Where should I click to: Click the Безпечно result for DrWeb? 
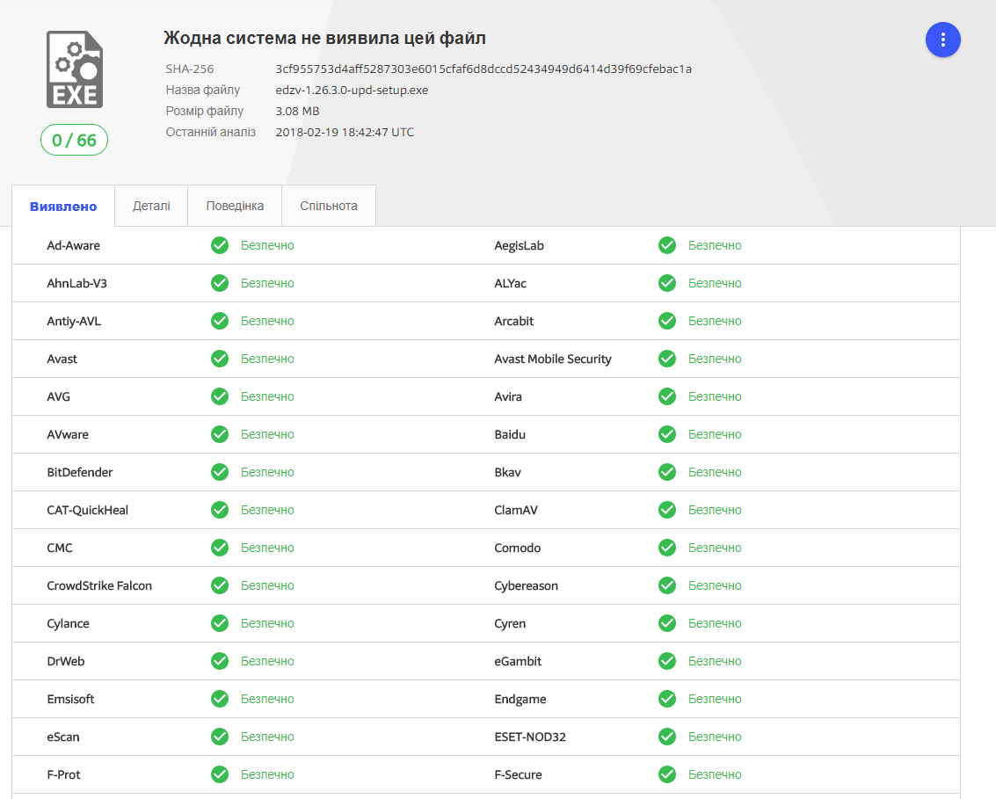[267, 661]
